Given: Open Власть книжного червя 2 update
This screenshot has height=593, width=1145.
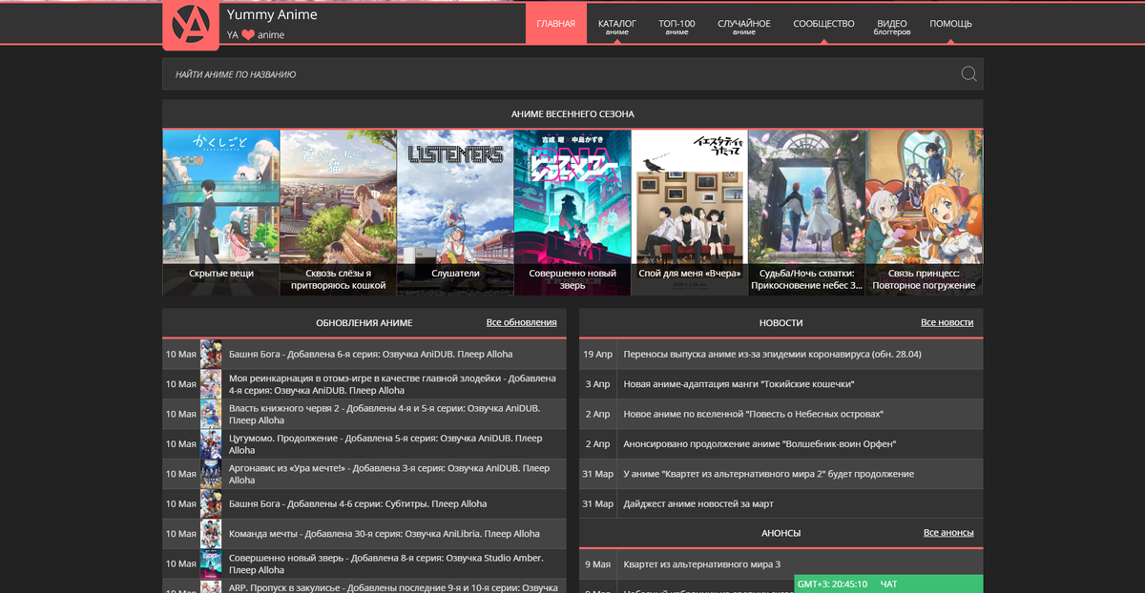Looking at the screenshot, I should (x=385, y=414).
